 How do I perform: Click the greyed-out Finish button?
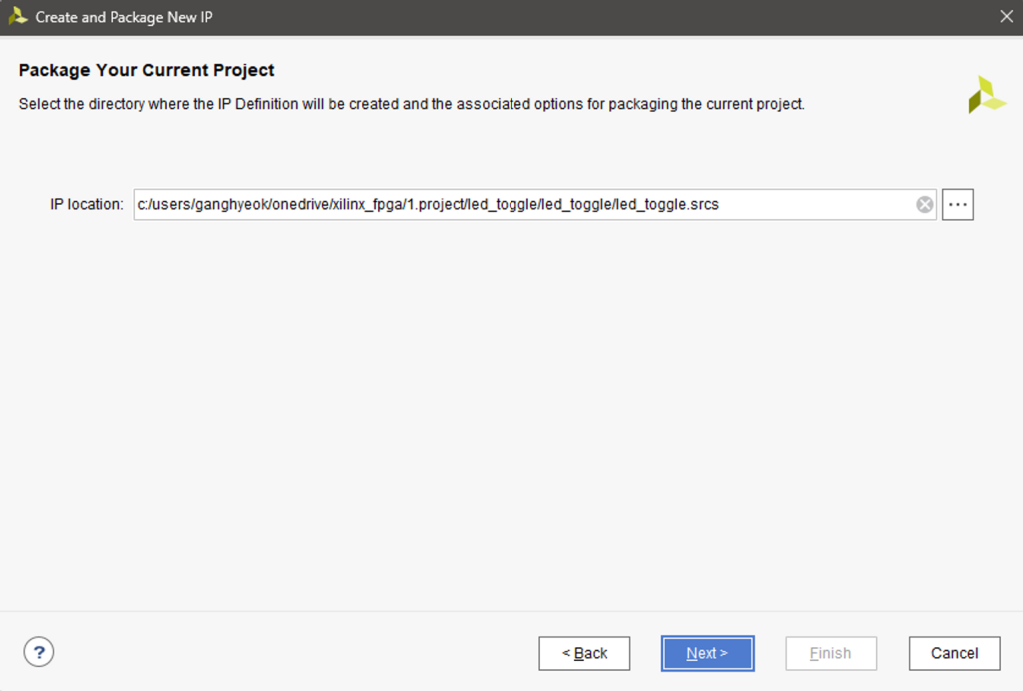pyautogui.click(x=830, y=653)
